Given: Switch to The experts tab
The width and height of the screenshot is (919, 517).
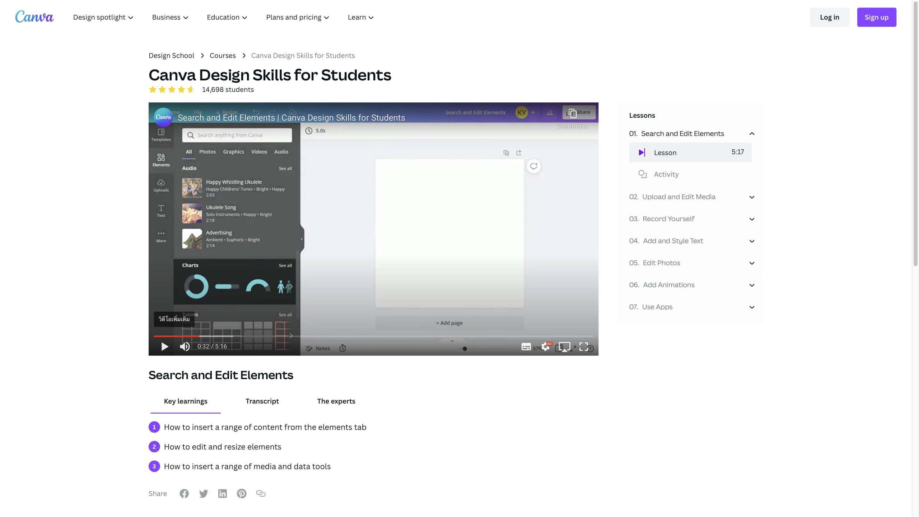Looking at the screenshot, I should 336,401.
